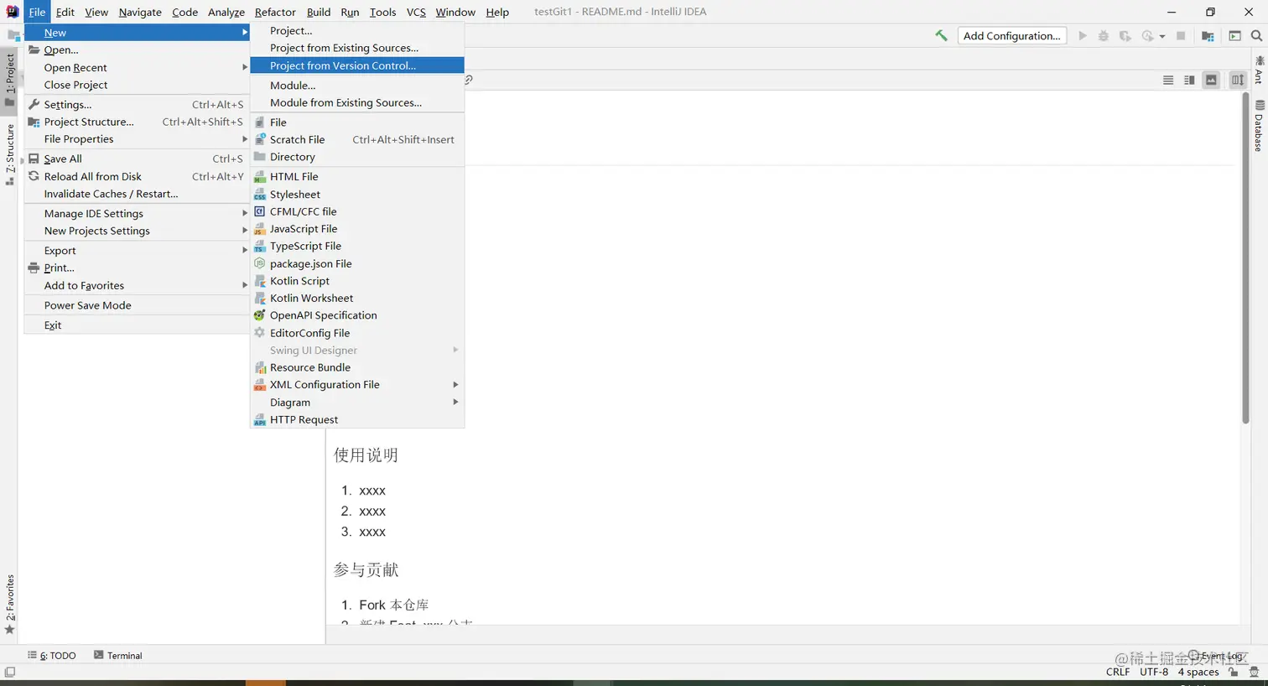Toggle tool window bars icon bottom-left
The height and width of the screenshot is (686, 1268).
coord(10,672)
